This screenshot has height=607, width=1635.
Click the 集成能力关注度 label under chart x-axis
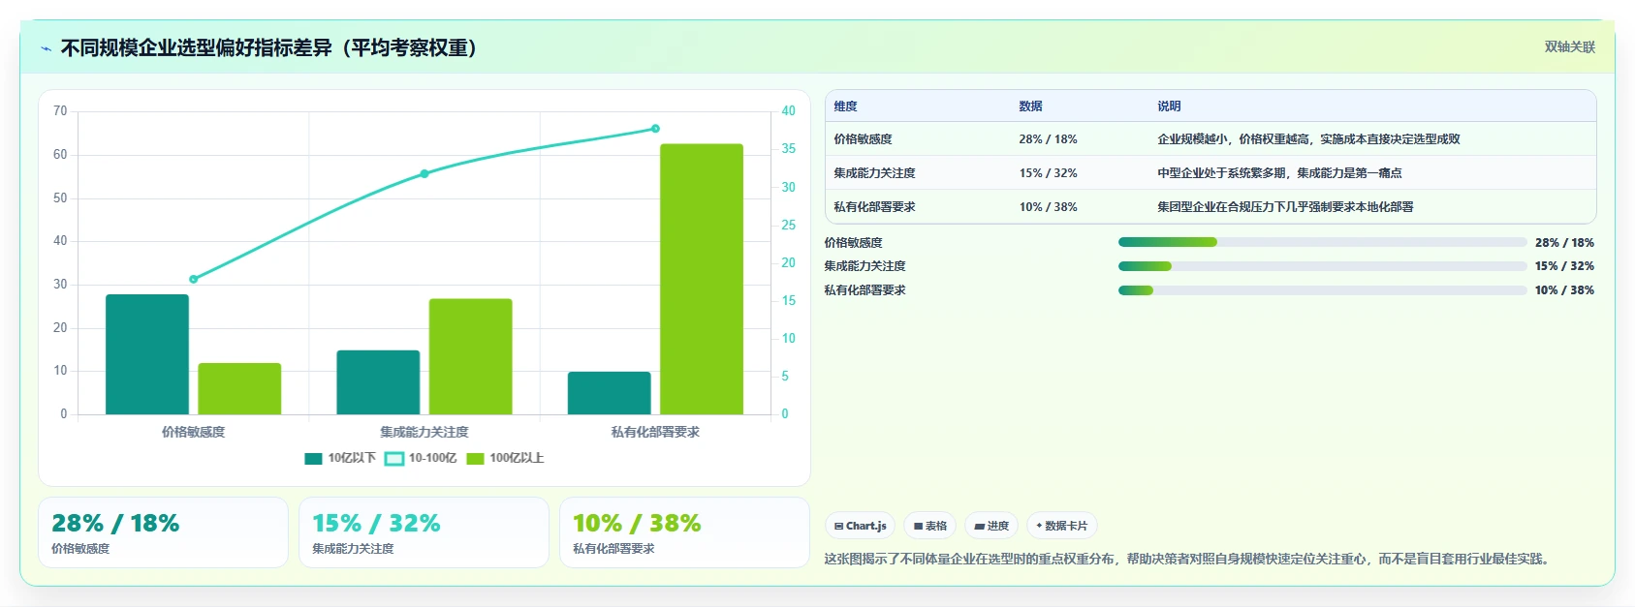(x=424, y=432)
